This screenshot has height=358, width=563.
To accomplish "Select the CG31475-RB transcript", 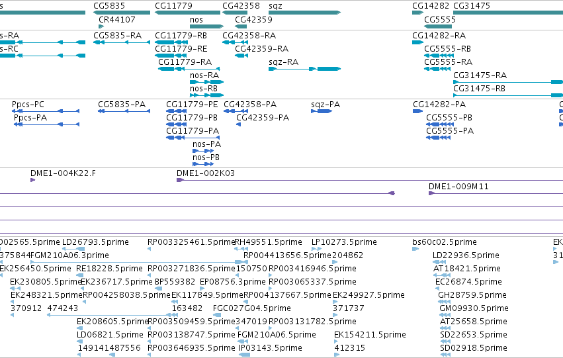I will pyautogui.click(x=508, y=95).
